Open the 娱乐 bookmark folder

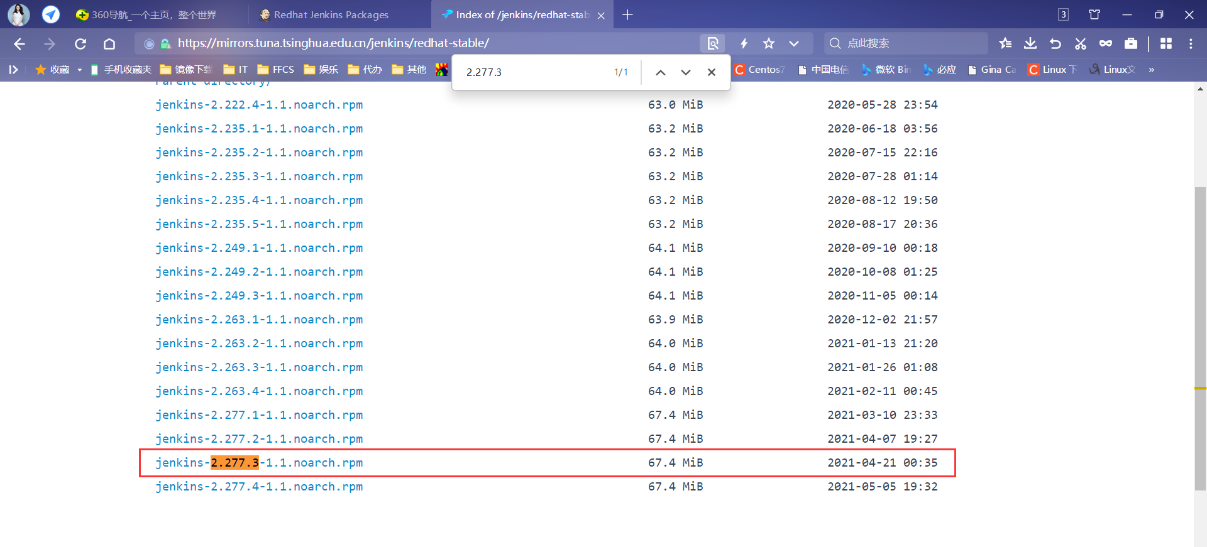tap(321, 70)
